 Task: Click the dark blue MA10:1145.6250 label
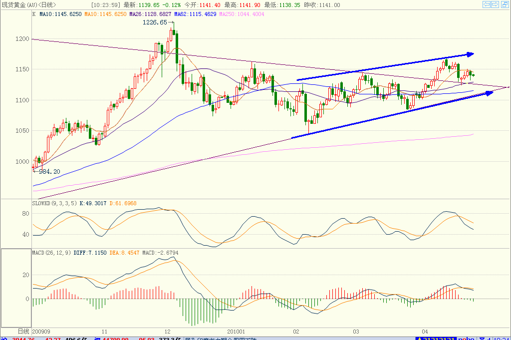[x=60, y=14]
